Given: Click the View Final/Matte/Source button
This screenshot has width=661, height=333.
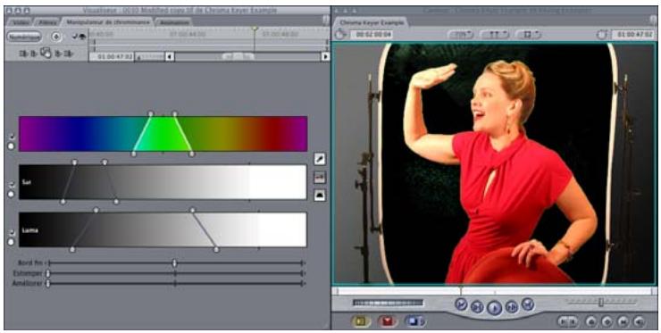Looking at the screenshot, I should pos(320,178).
